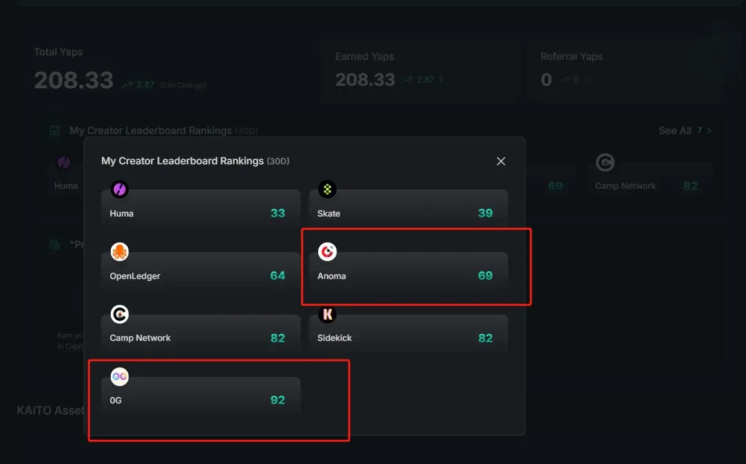746x464 pixels.
Task: Open the Camp Network card in dialog
Action: pyautogui.click(x=201, y=333)
